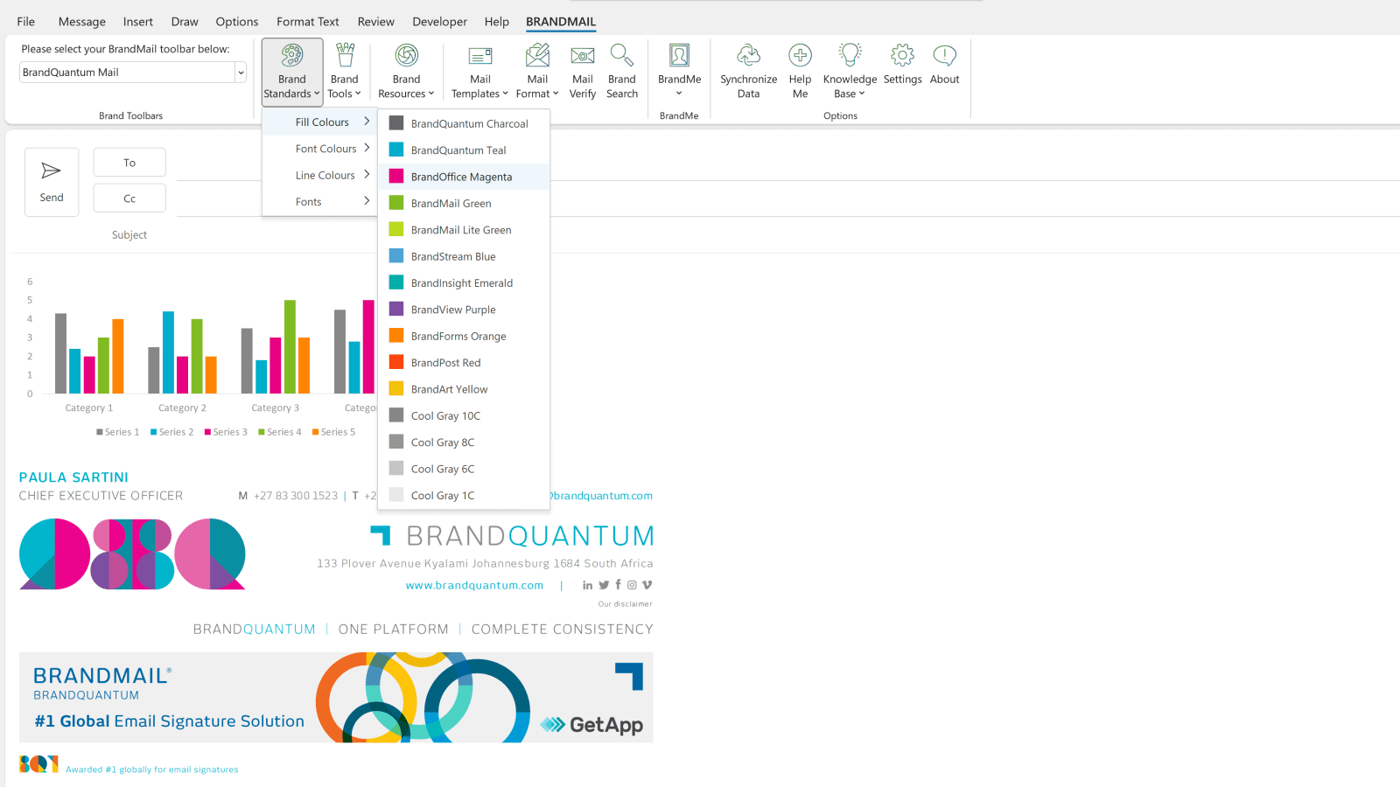Open the Instagram icon in signature
The image size is (1400, 787).
(x=632, y=585)
